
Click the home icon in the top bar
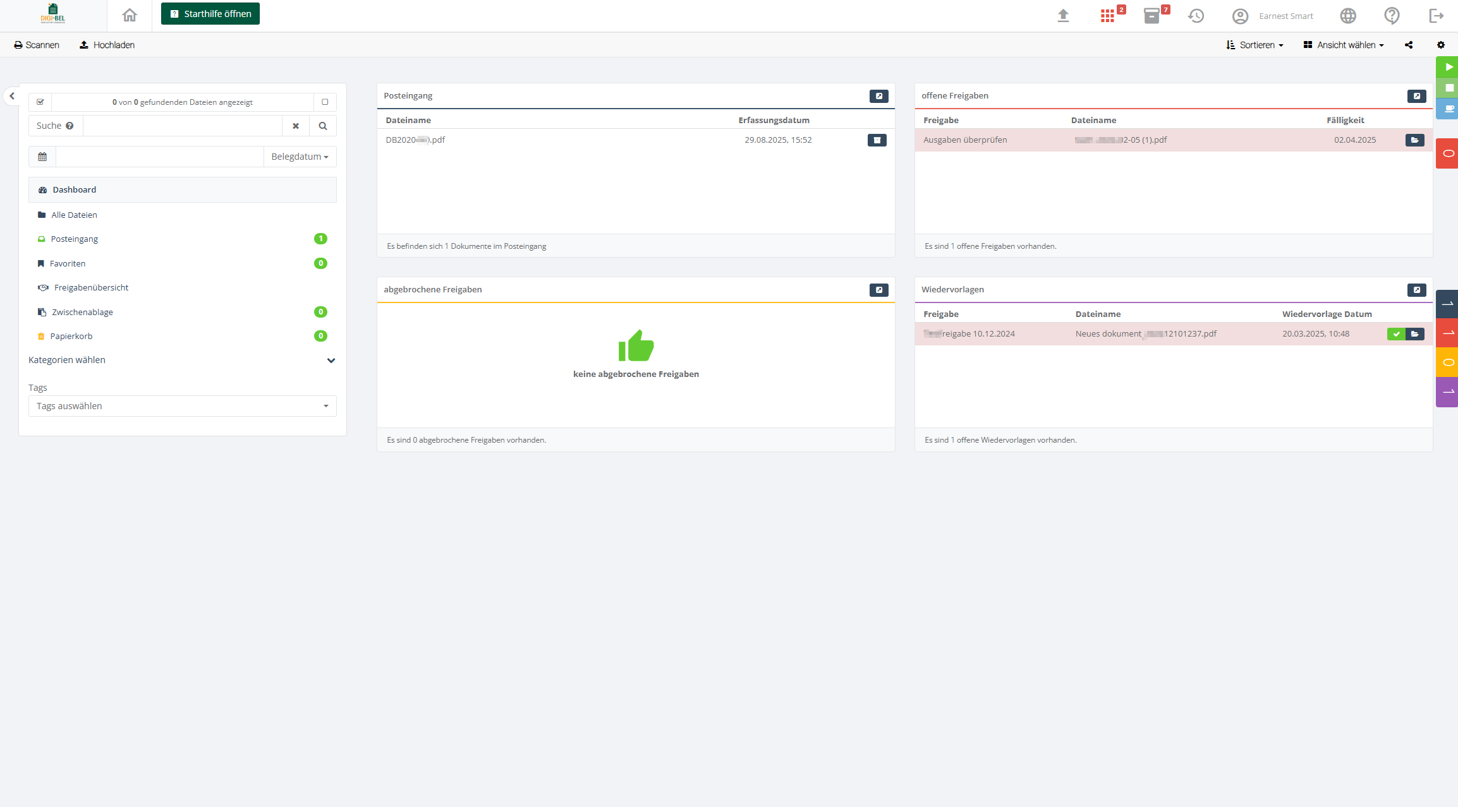point(130,15)
